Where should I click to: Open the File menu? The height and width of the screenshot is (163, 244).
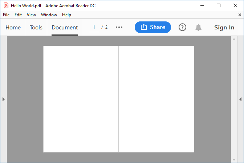point(6,15)
